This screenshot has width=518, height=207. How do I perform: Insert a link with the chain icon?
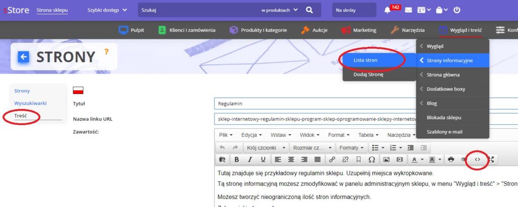(332, 160)
